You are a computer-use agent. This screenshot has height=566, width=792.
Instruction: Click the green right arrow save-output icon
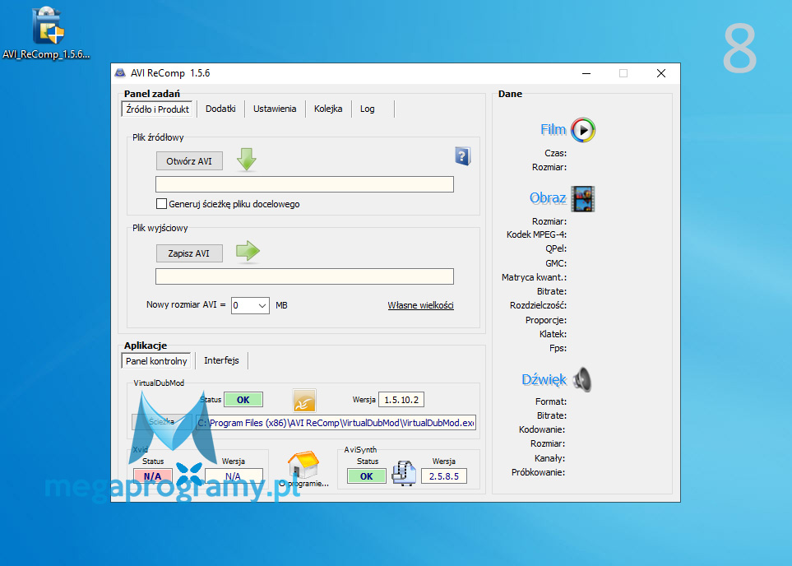(x=248, y=252)
